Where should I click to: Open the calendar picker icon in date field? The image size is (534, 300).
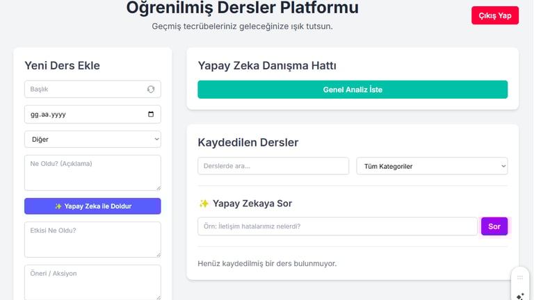151,115
